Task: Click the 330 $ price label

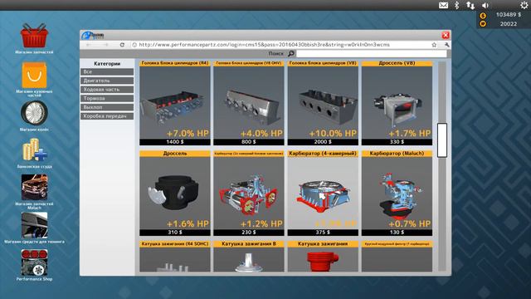Action: [x=397, y=142]
